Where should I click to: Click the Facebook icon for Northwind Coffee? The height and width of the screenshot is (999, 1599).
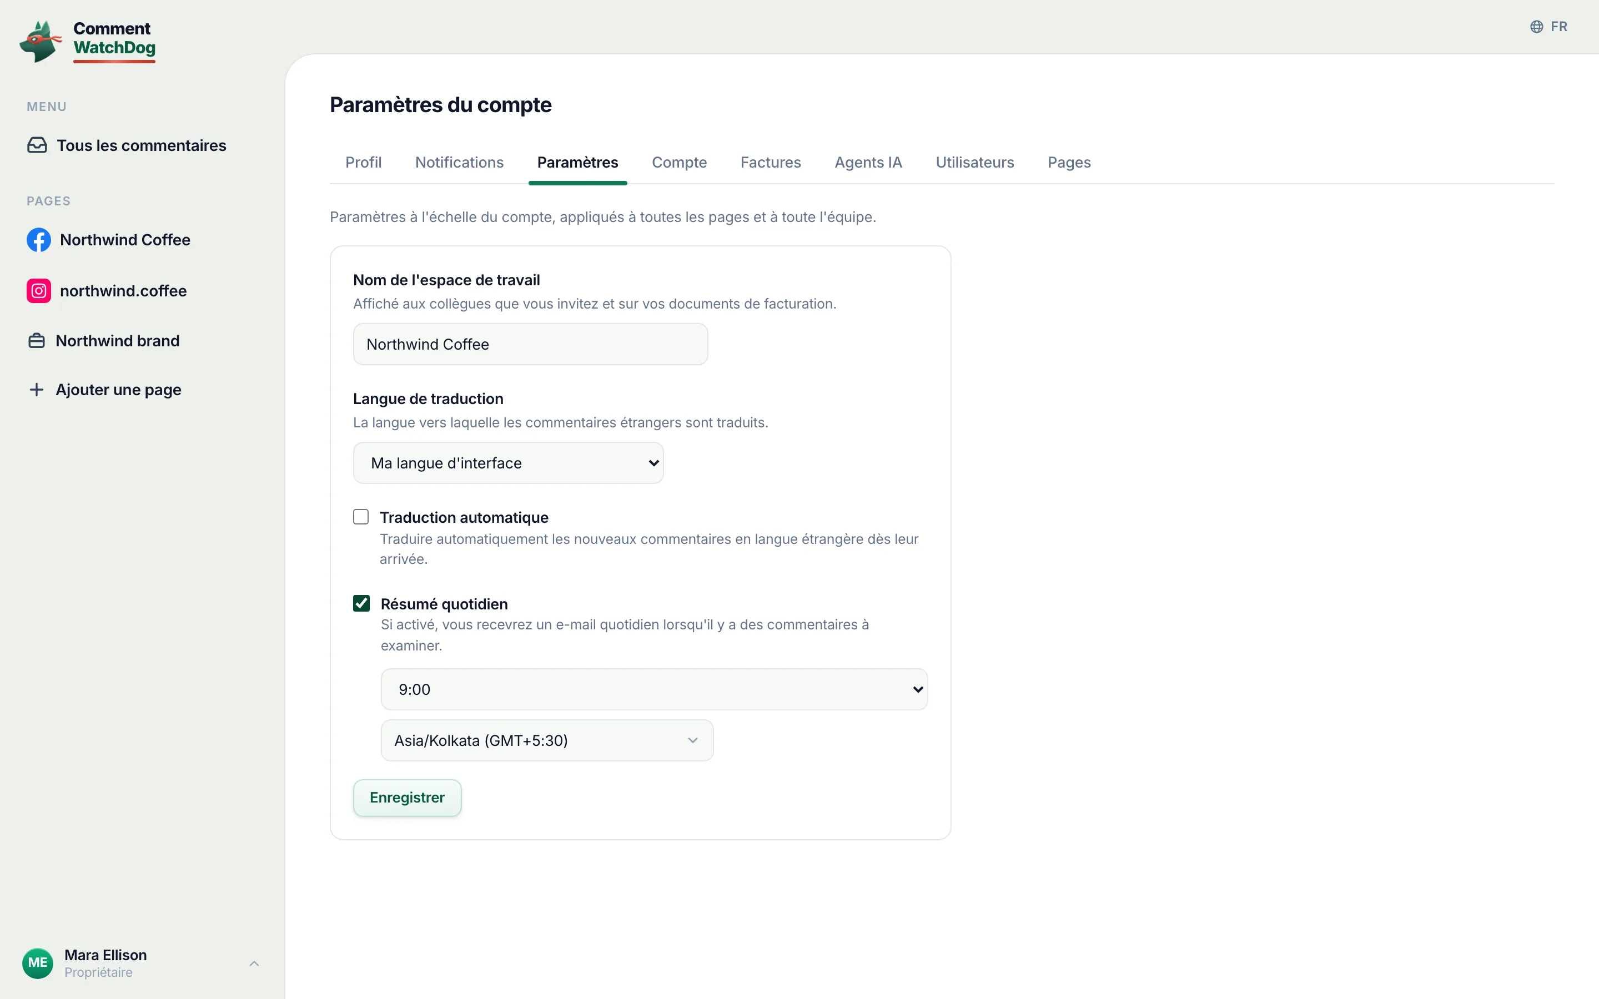[38, 240]
